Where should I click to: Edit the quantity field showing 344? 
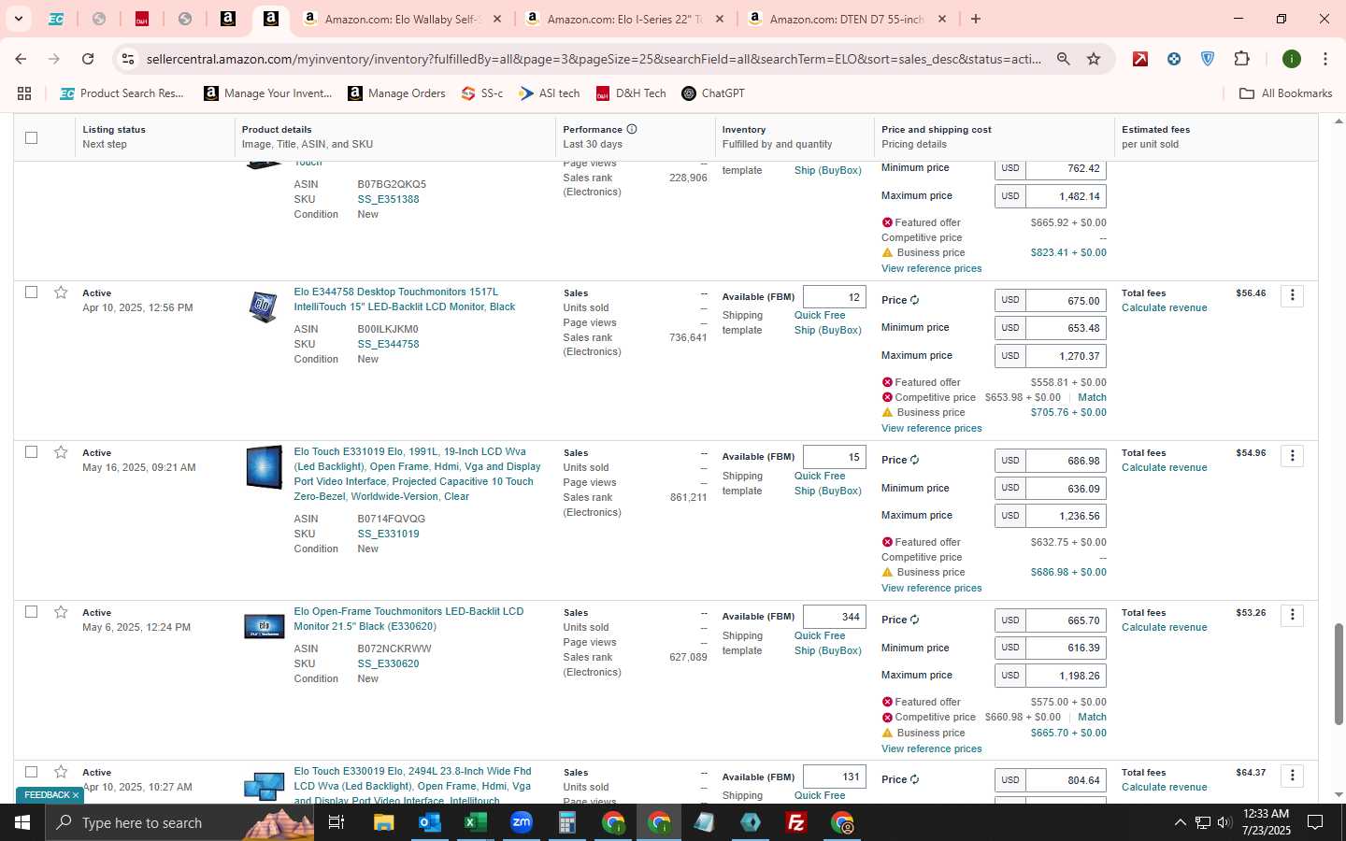834,617
